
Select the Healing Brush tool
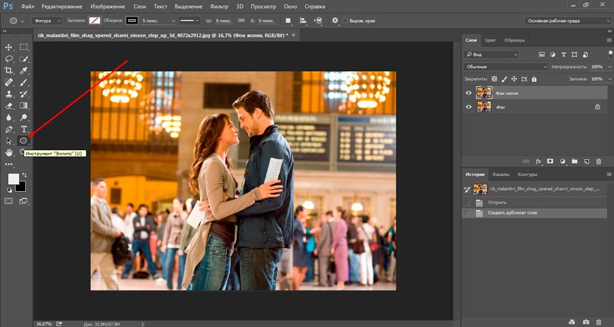(x=9, y=82)
